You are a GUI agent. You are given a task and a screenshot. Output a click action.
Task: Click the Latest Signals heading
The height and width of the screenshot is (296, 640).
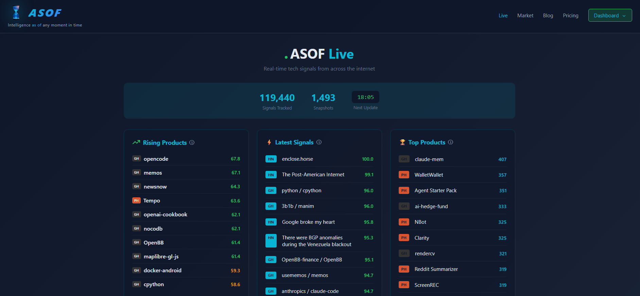coord(294,142)
